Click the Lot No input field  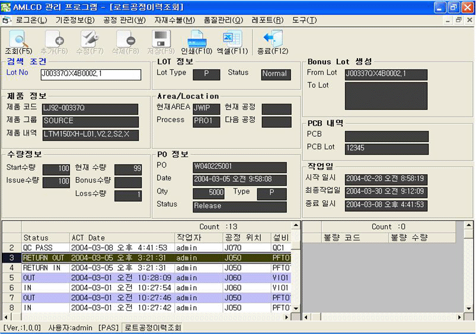click(x=91, y=75)
